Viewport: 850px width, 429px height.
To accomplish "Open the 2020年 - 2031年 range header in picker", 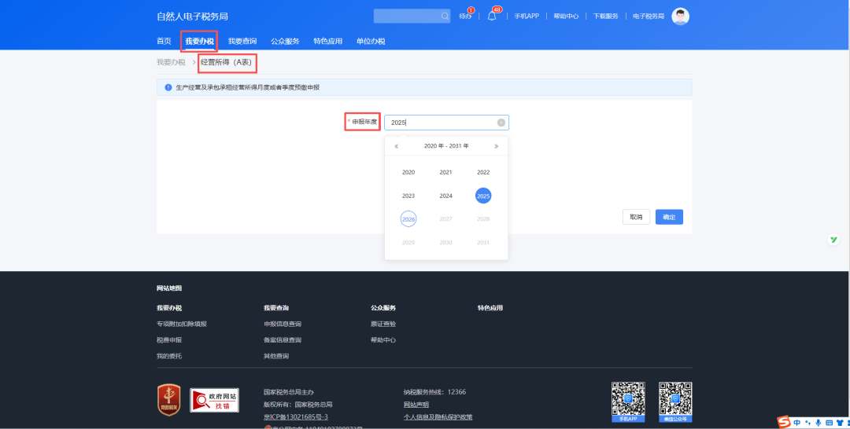I will tap(446, 146).
